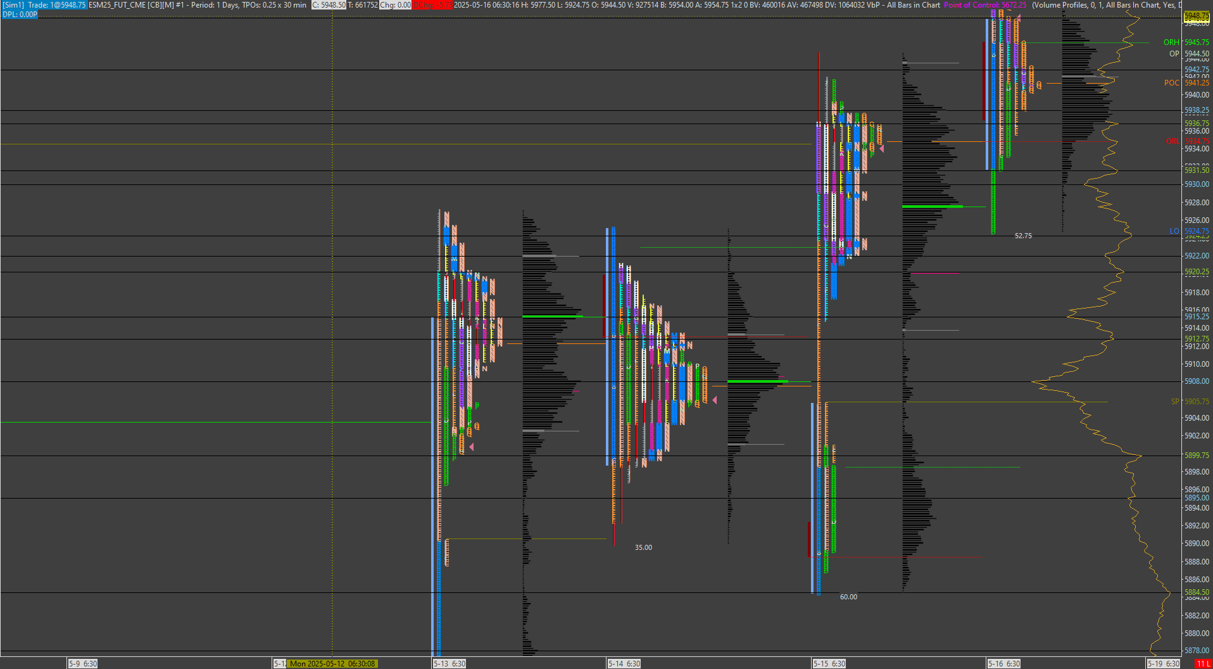Click the red DChg: -5.75 field
The width and height of the screenshot is (1213, 669).
[x=433, y=5]
